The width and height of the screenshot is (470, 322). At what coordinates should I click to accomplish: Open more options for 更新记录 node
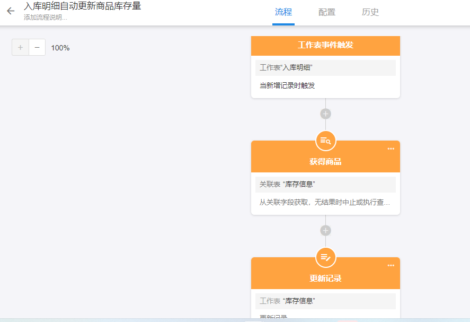[x=391, y=265]
